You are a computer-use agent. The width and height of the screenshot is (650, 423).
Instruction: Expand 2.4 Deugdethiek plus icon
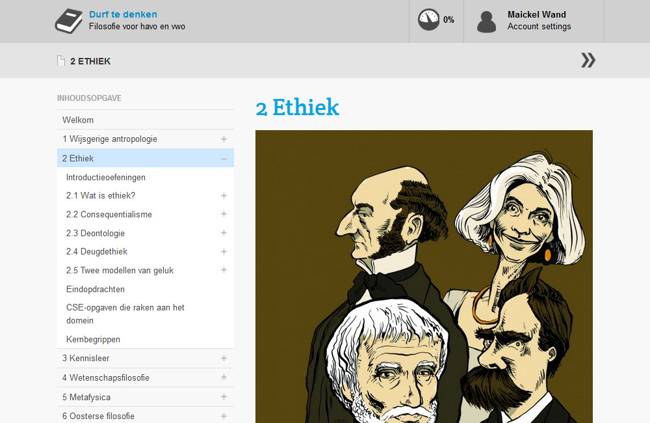click(x=224, y=252)
